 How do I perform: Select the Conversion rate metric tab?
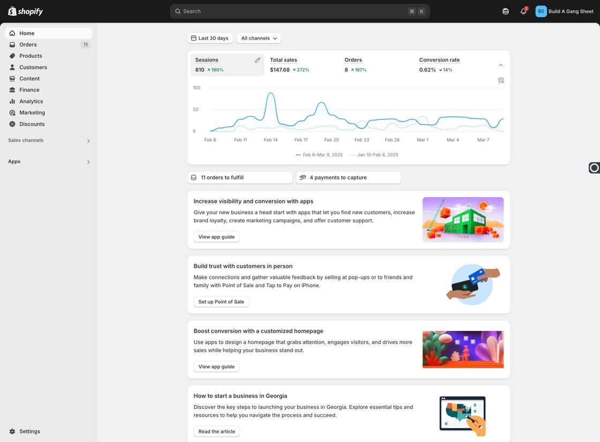click(x=451, y=65)
